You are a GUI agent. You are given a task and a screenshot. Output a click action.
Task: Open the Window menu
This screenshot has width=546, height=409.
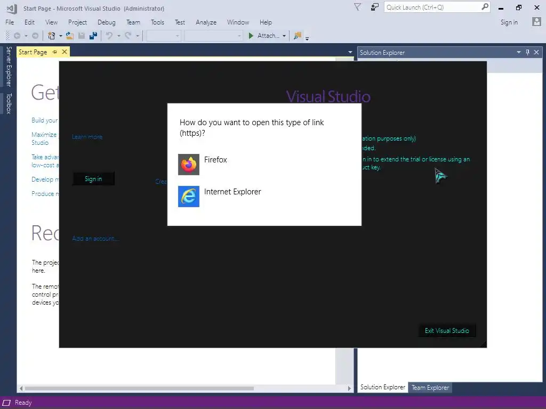click(x=238, y=22)
